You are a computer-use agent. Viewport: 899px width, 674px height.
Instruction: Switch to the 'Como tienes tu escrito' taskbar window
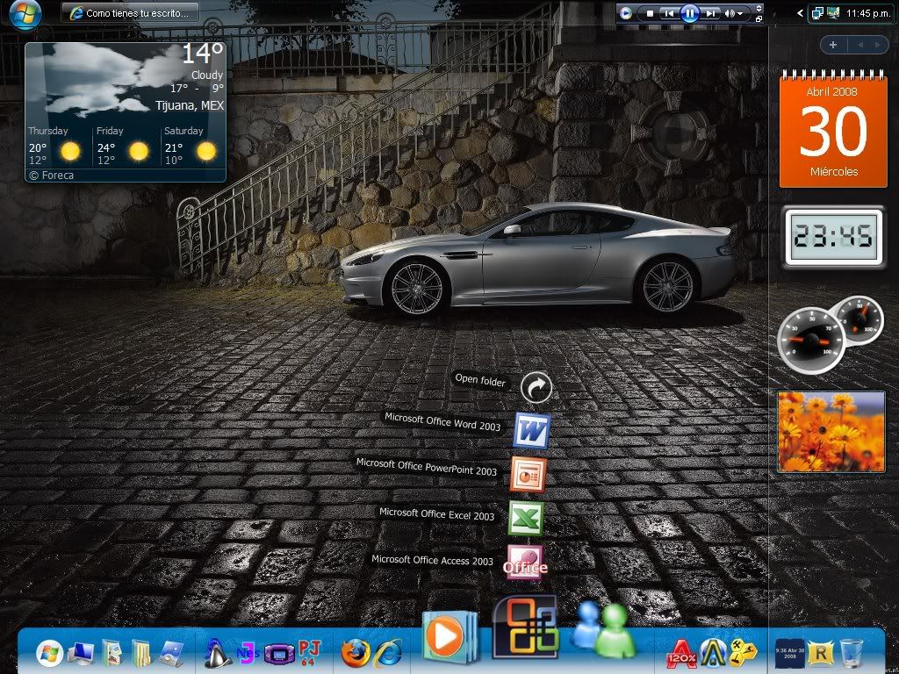[131, 13]
